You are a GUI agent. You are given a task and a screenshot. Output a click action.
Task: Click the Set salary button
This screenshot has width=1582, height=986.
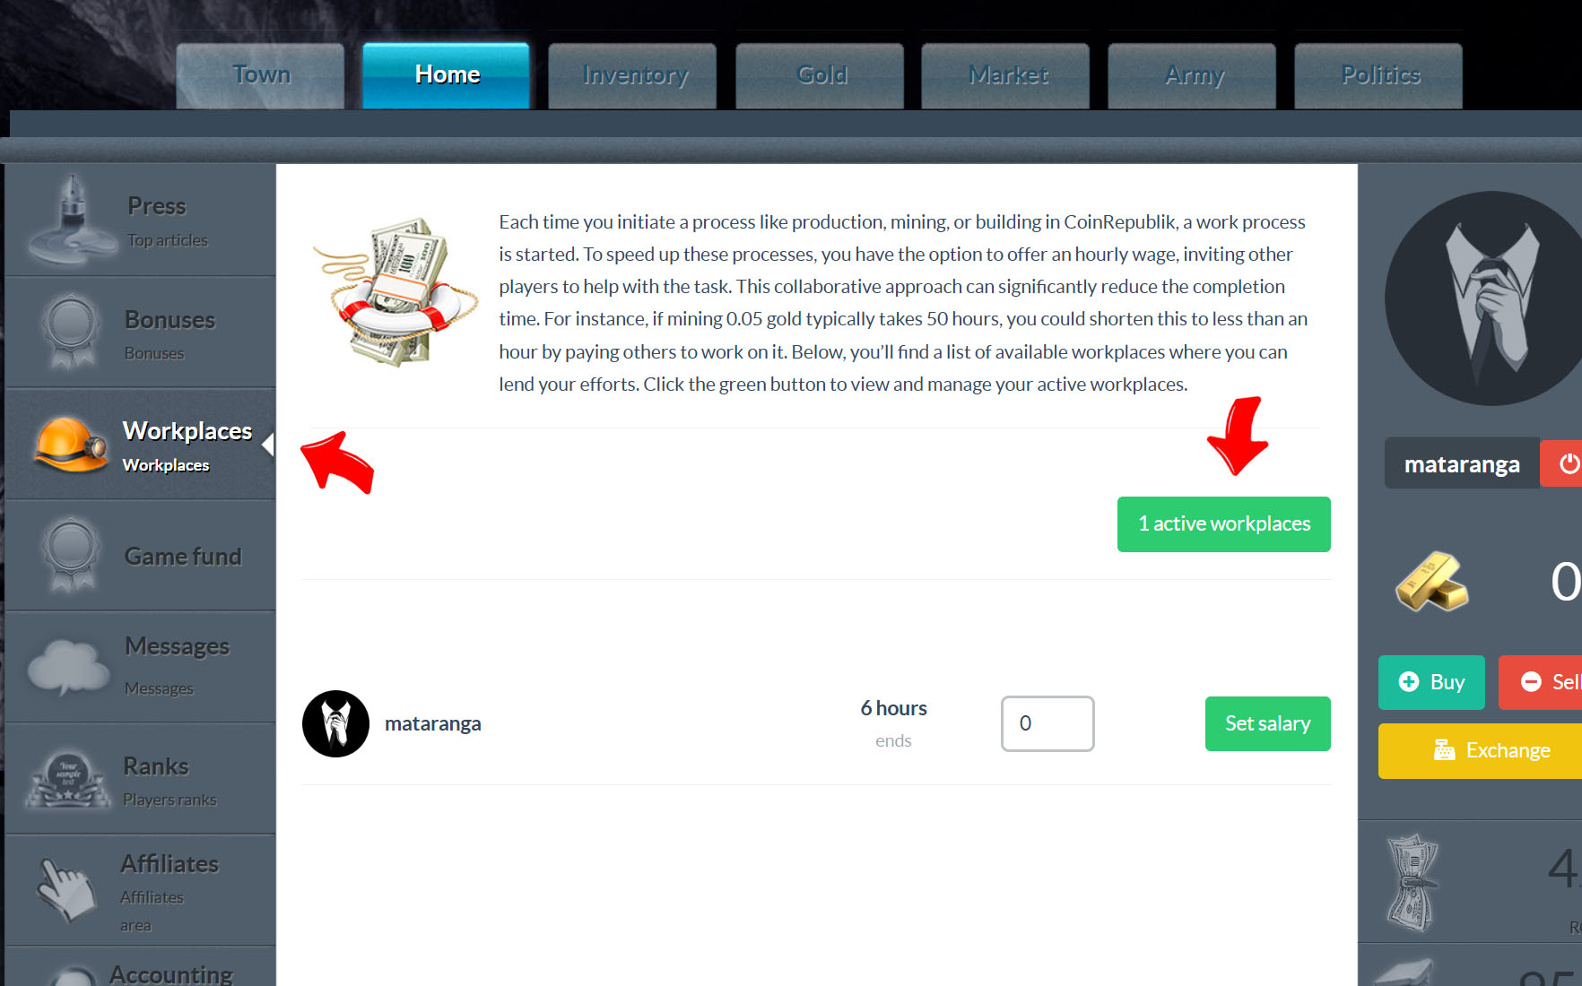(x=1268, y=723)
